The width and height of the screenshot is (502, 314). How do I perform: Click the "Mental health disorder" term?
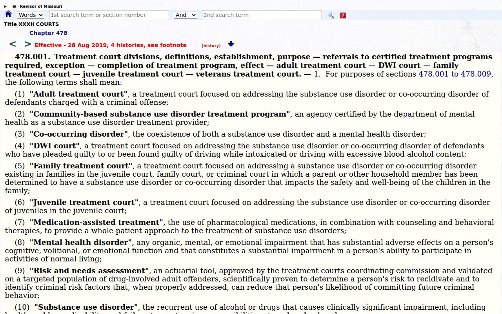click(81, 242)
